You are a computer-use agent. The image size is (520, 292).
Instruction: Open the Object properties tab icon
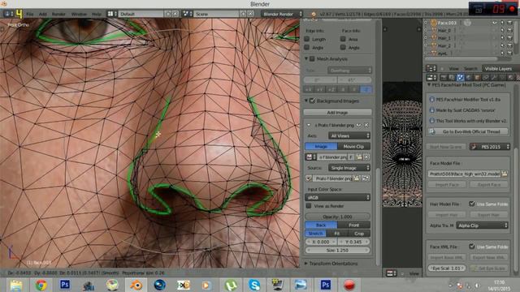point(477,78)
